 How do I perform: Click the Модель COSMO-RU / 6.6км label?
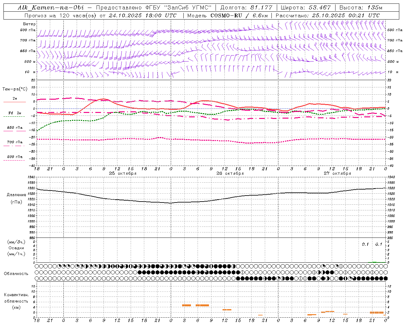click(227, 15)
